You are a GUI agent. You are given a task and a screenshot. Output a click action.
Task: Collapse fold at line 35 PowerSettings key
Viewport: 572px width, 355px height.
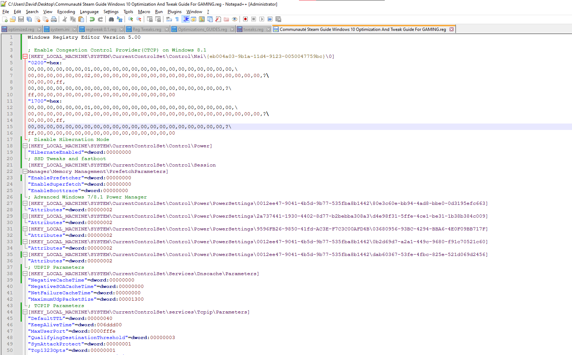coord(25,255)
